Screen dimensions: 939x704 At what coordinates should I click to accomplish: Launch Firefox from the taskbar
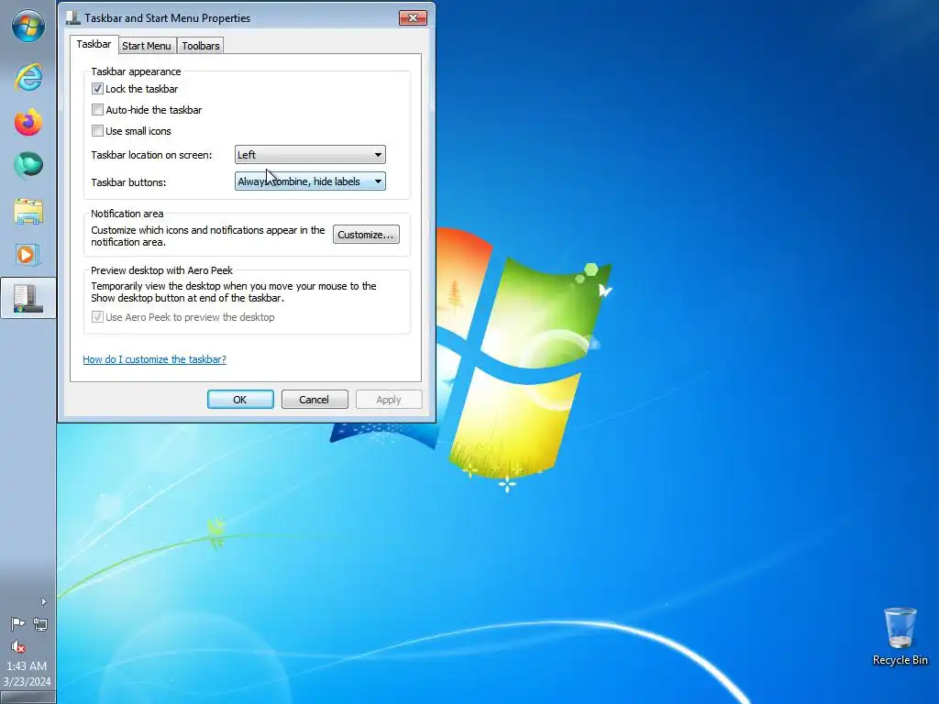pos(28,122)
